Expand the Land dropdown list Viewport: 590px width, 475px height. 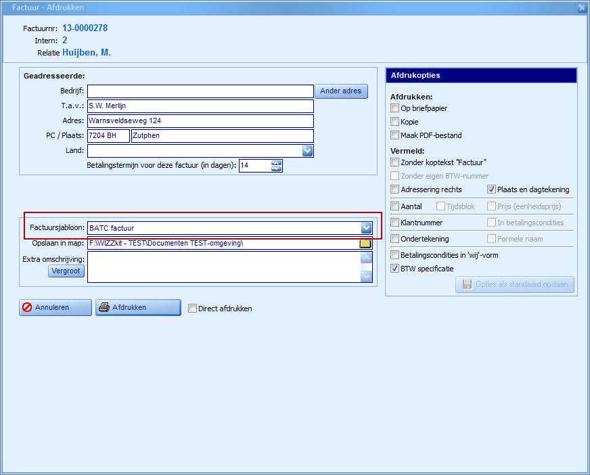click(307, 151)
